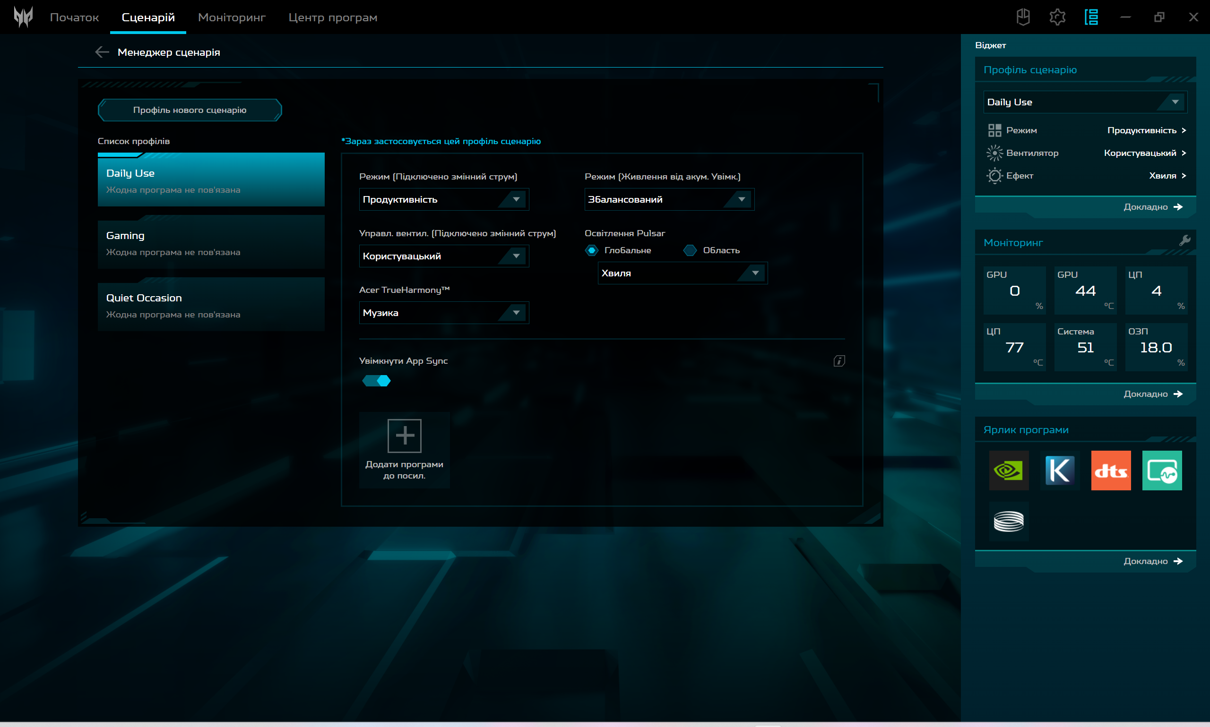
Task: Disable the App Sync toggle
Action: pos(376,381)
